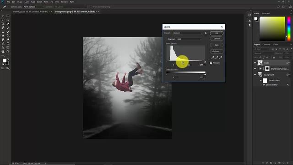Image resolution: width=293 pixels, height=165 pixels.
Task: Open the Color panel menu
Action: pyautogui.click(x=291, y=13)
